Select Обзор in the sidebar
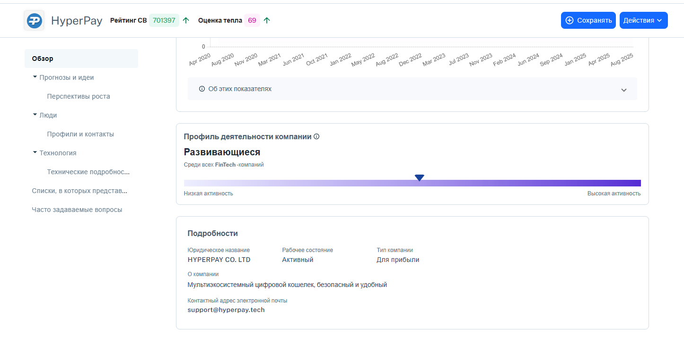684x337 pixels. coord(81,59)
